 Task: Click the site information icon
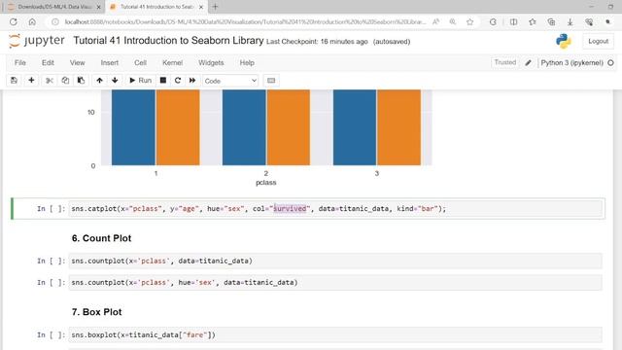(55, 21)
